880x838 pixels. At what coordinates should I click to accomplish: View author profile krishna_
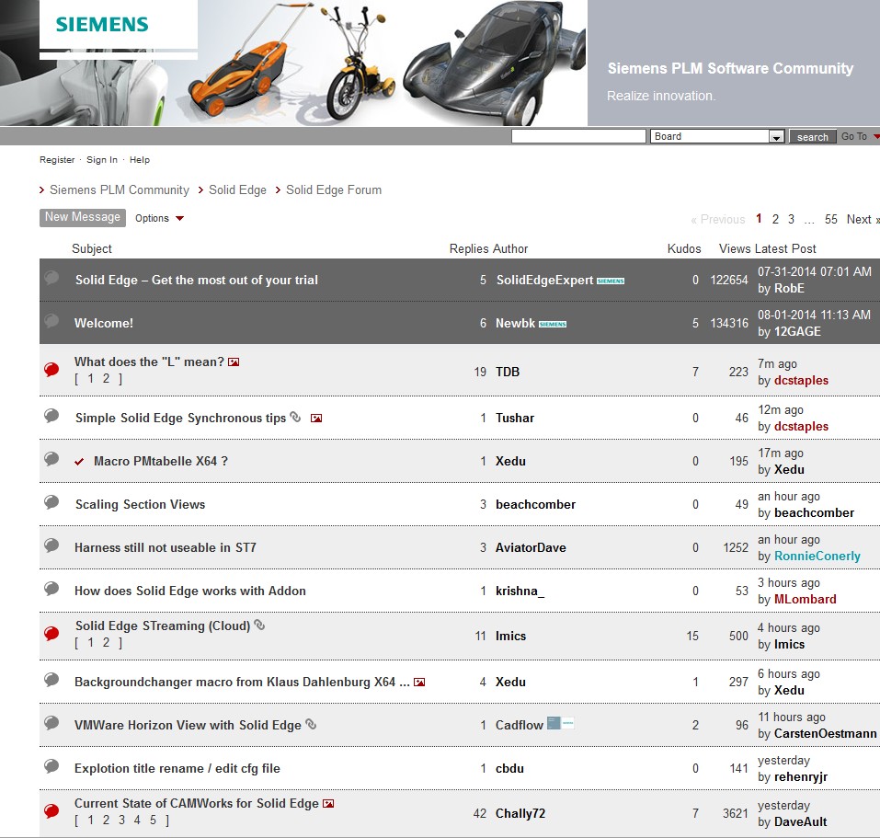520,591
